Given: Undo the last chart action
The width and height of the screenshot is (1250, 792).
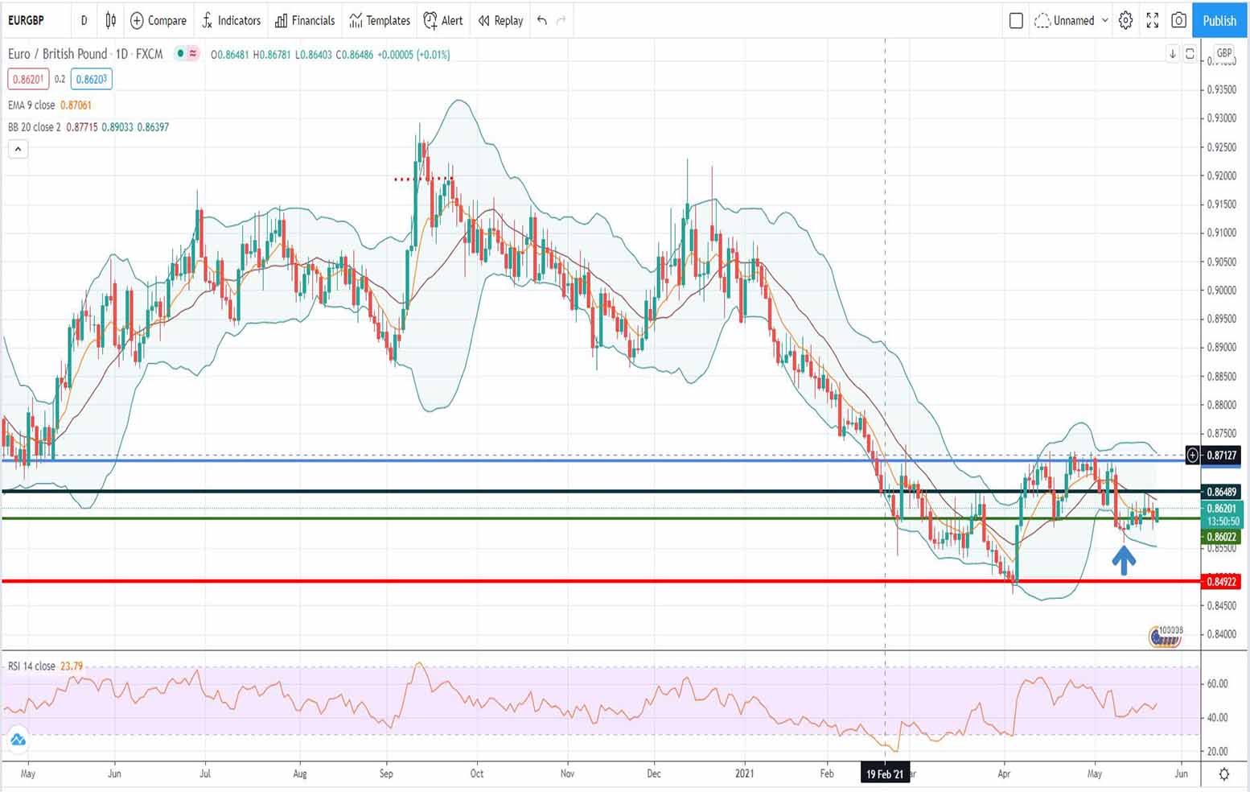Looking at the screenshot, I should click(x=542, y=21).
